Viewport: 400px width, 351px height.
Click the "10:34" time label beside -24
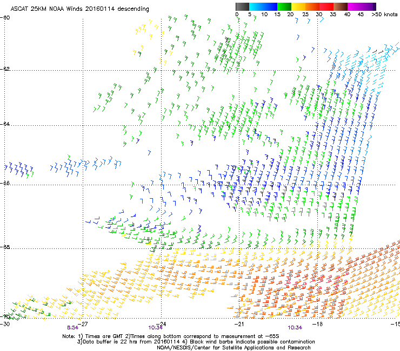155,328
